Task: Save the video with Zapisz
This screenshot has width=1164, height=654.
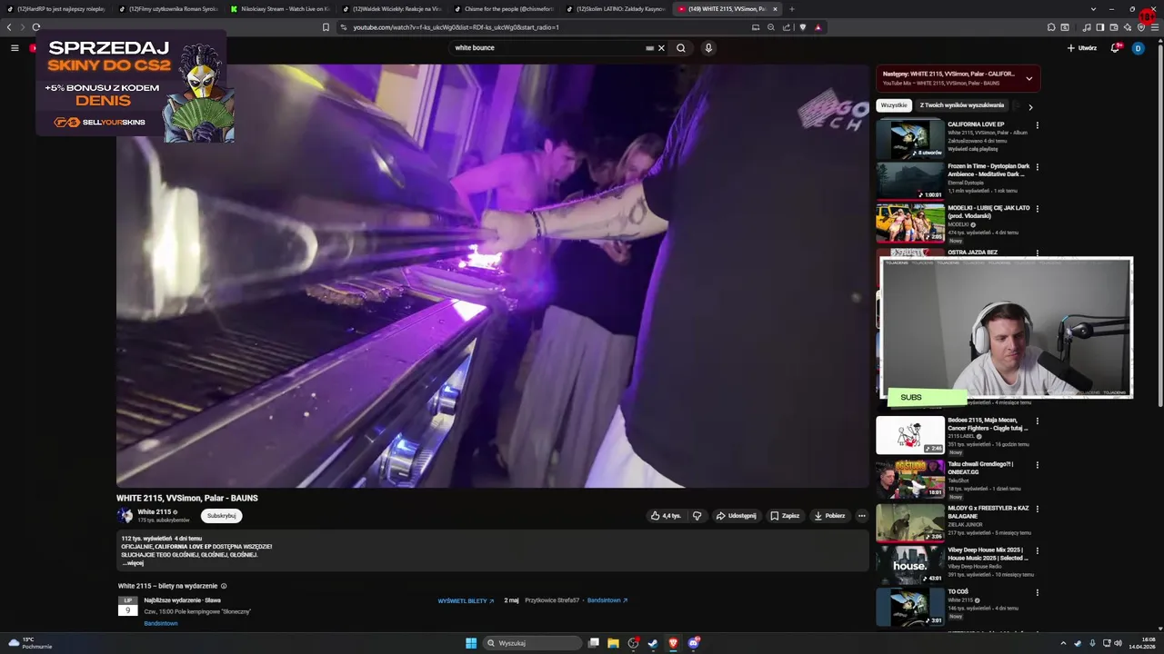Action: click(785, 516)
